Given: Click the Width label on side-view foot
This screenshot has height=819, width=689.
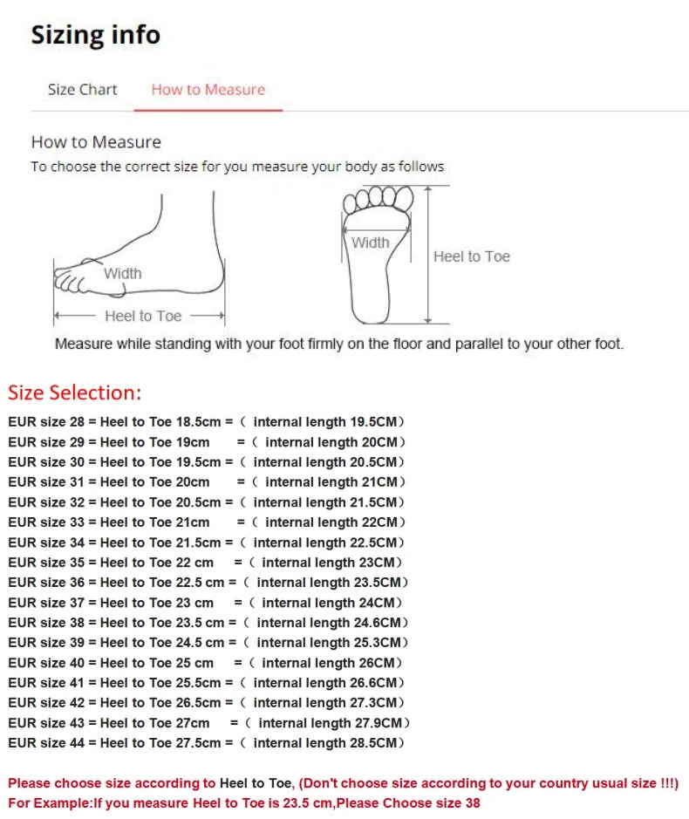Looking at the screenshot, I should tap(123, 273).
